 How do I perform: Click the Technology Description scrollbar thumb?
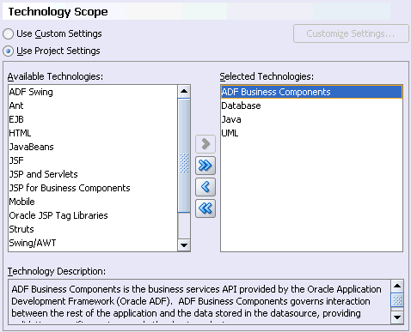tap(397, 300)
